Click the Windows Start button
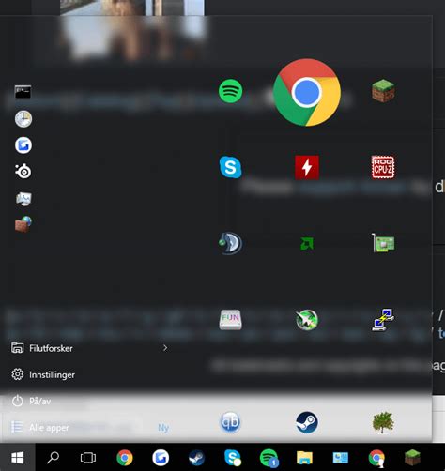The image size is (445, 471). [x=18, y=458]
